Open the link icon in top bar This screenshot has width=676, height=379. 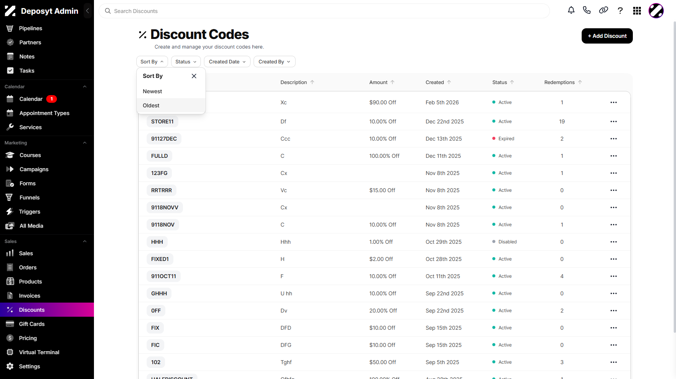tap(603, 11)
